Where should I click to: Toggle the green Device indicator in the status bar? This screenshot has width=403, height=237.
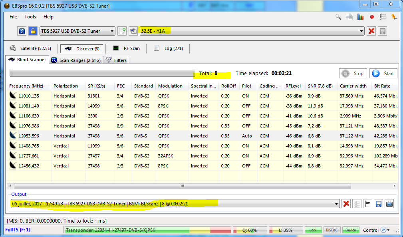coord(351,230)
